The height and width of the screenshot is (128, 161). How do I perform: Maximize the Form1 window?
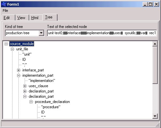click(150, 4)
